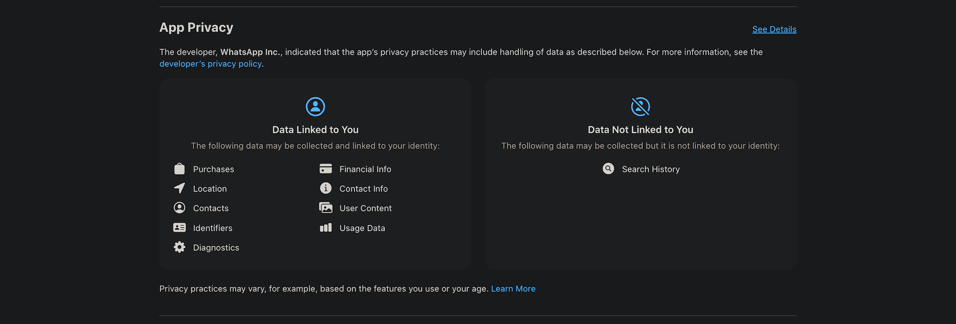Click the Data Not Linked icon
This screenshot has width=956, height=324.
click(640, 106)
